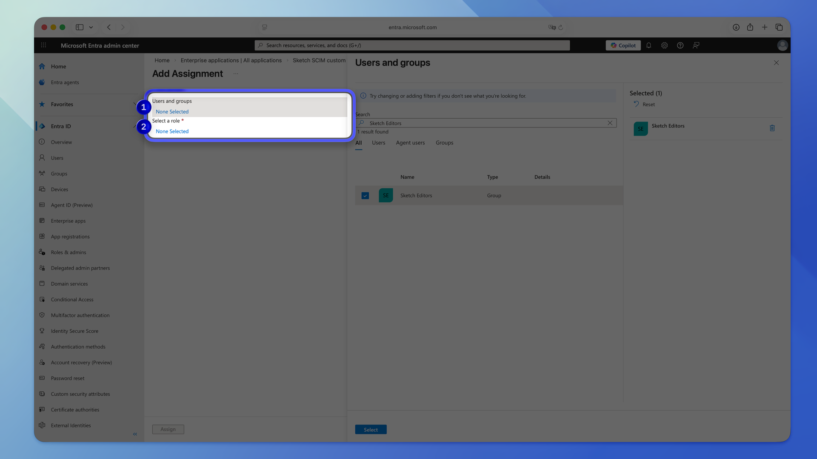The width and height of the screenshot is (817, 459).
Task: Click the Groups icon in sidebar
Action: pyautogui.click(x=42, y=173)
